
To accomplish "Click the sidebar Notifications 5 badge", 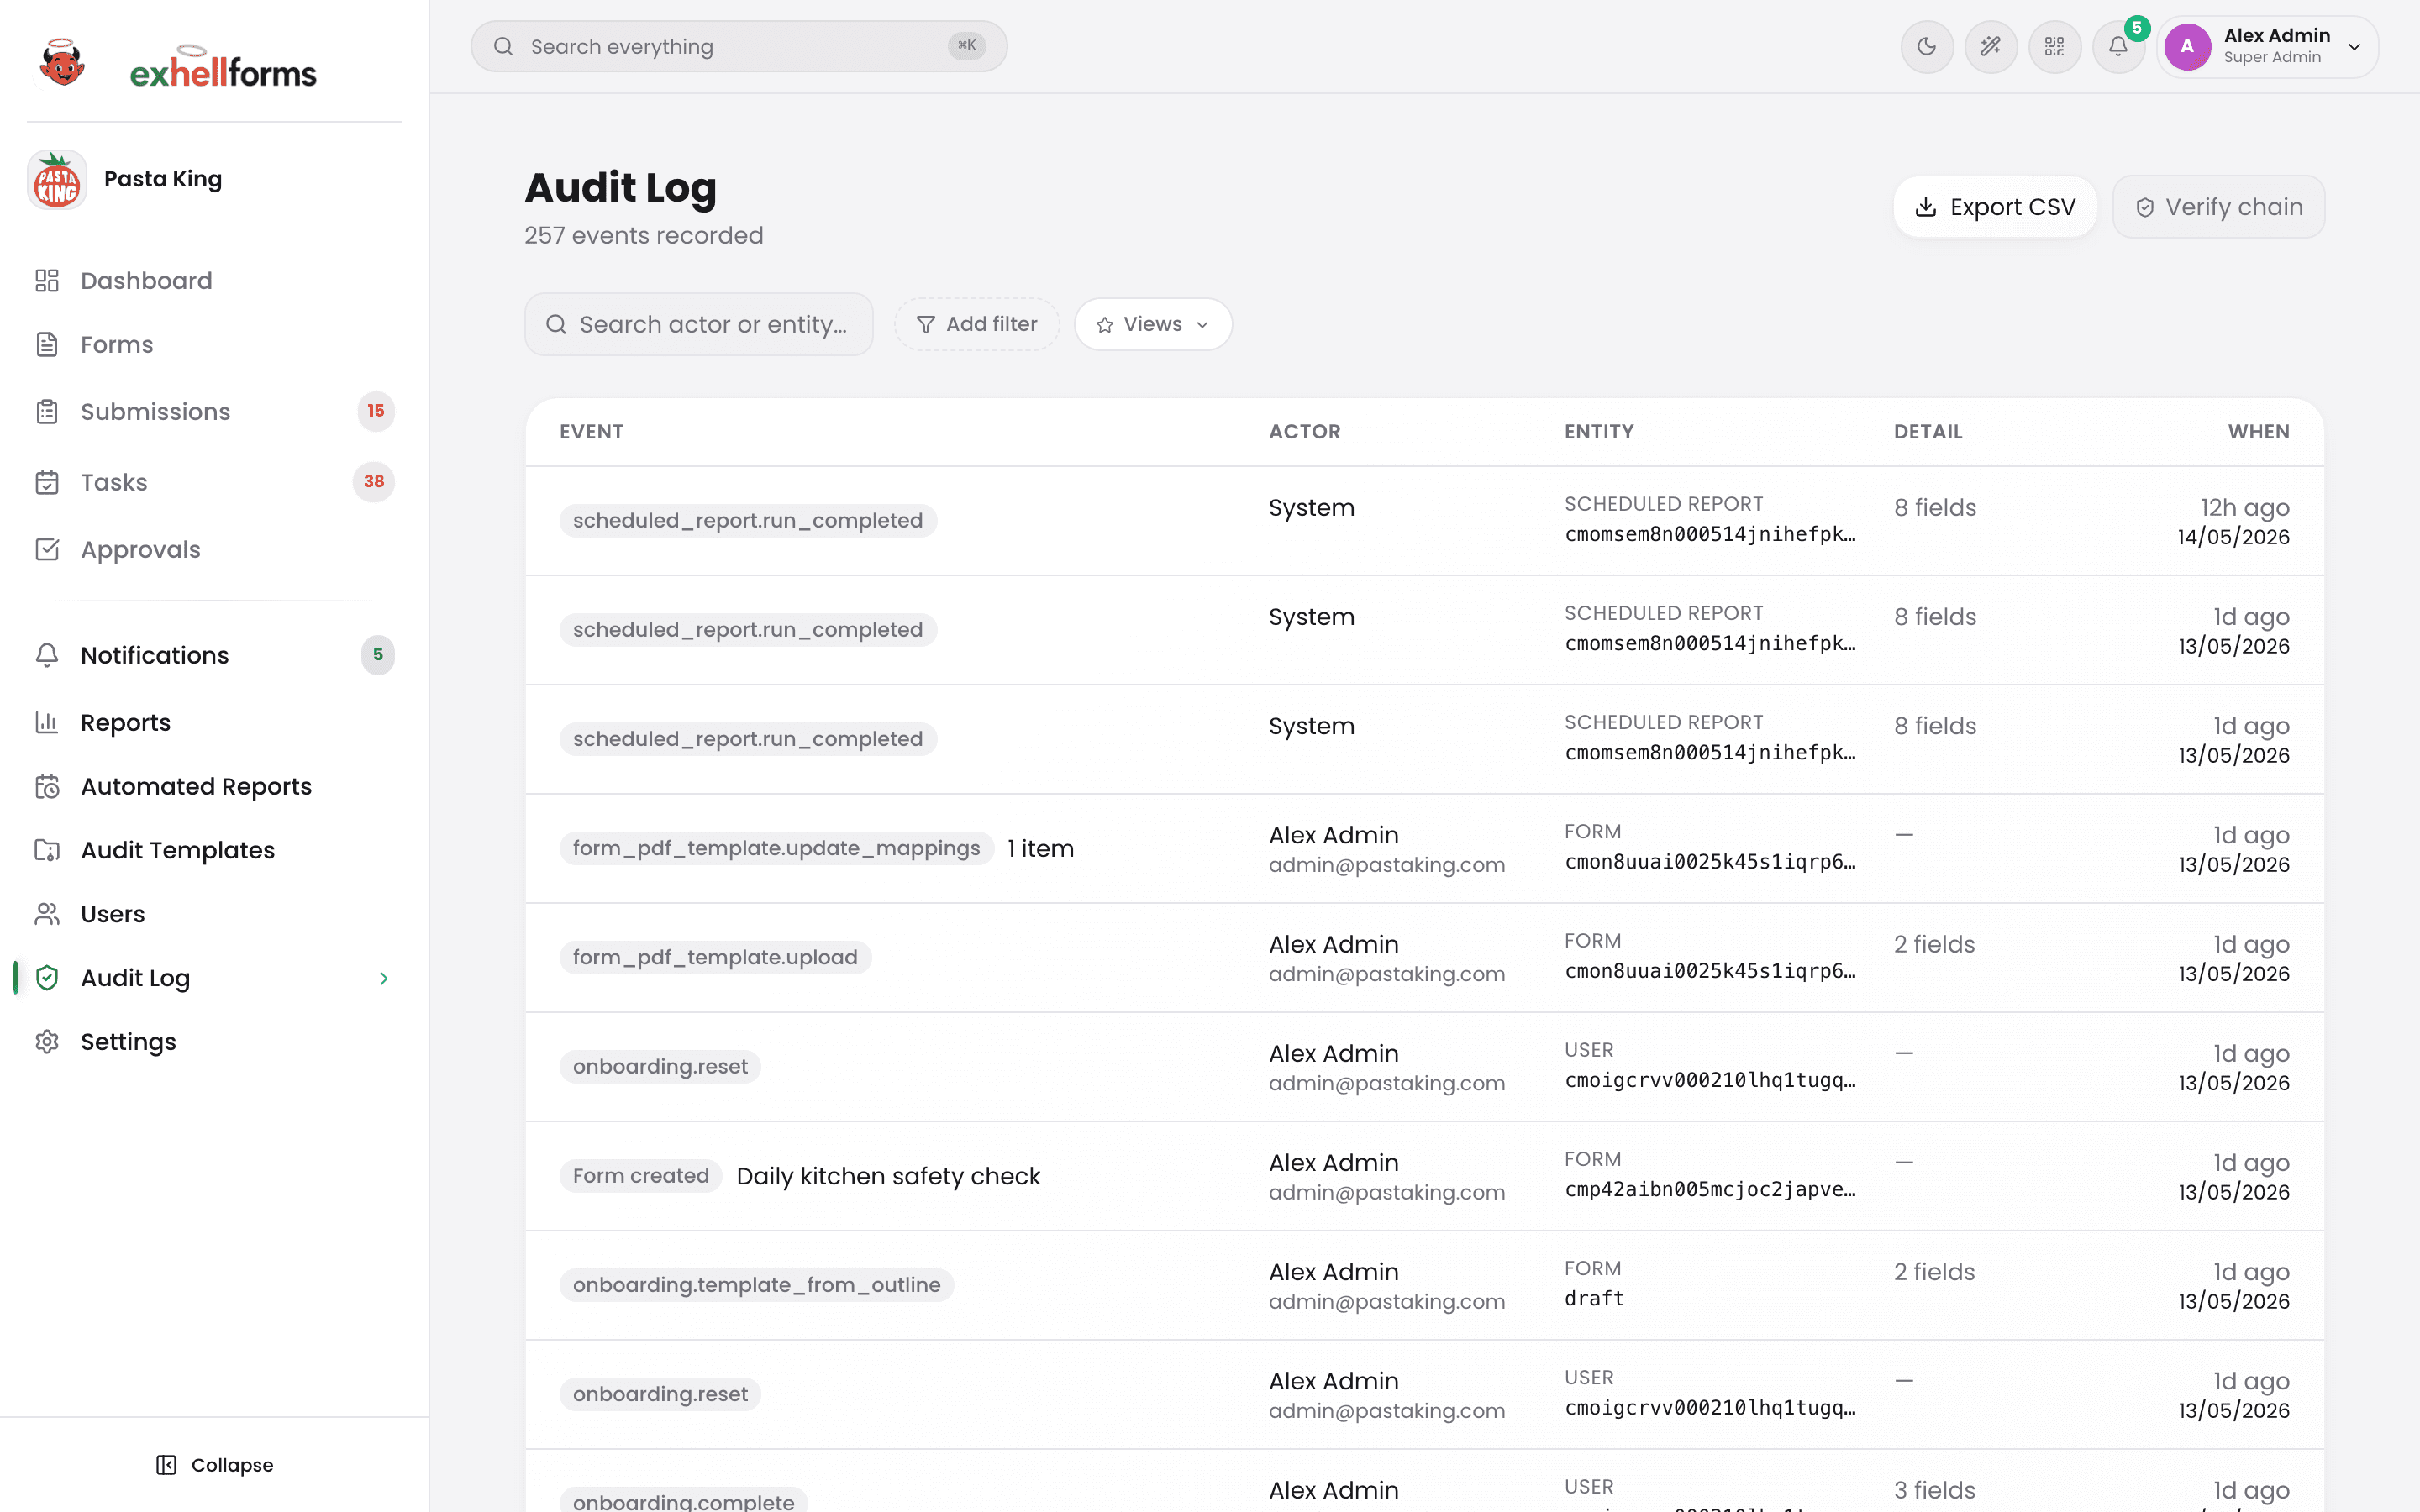I will click(x=378, y=655).
